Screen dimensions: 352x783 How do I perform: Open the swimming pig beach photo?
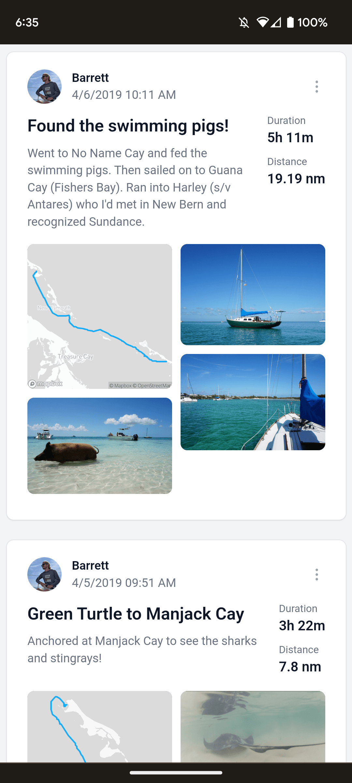coord(100,446)
